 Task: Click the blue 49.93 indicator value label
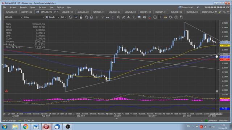pyautogui.click(x=225, y=109)
